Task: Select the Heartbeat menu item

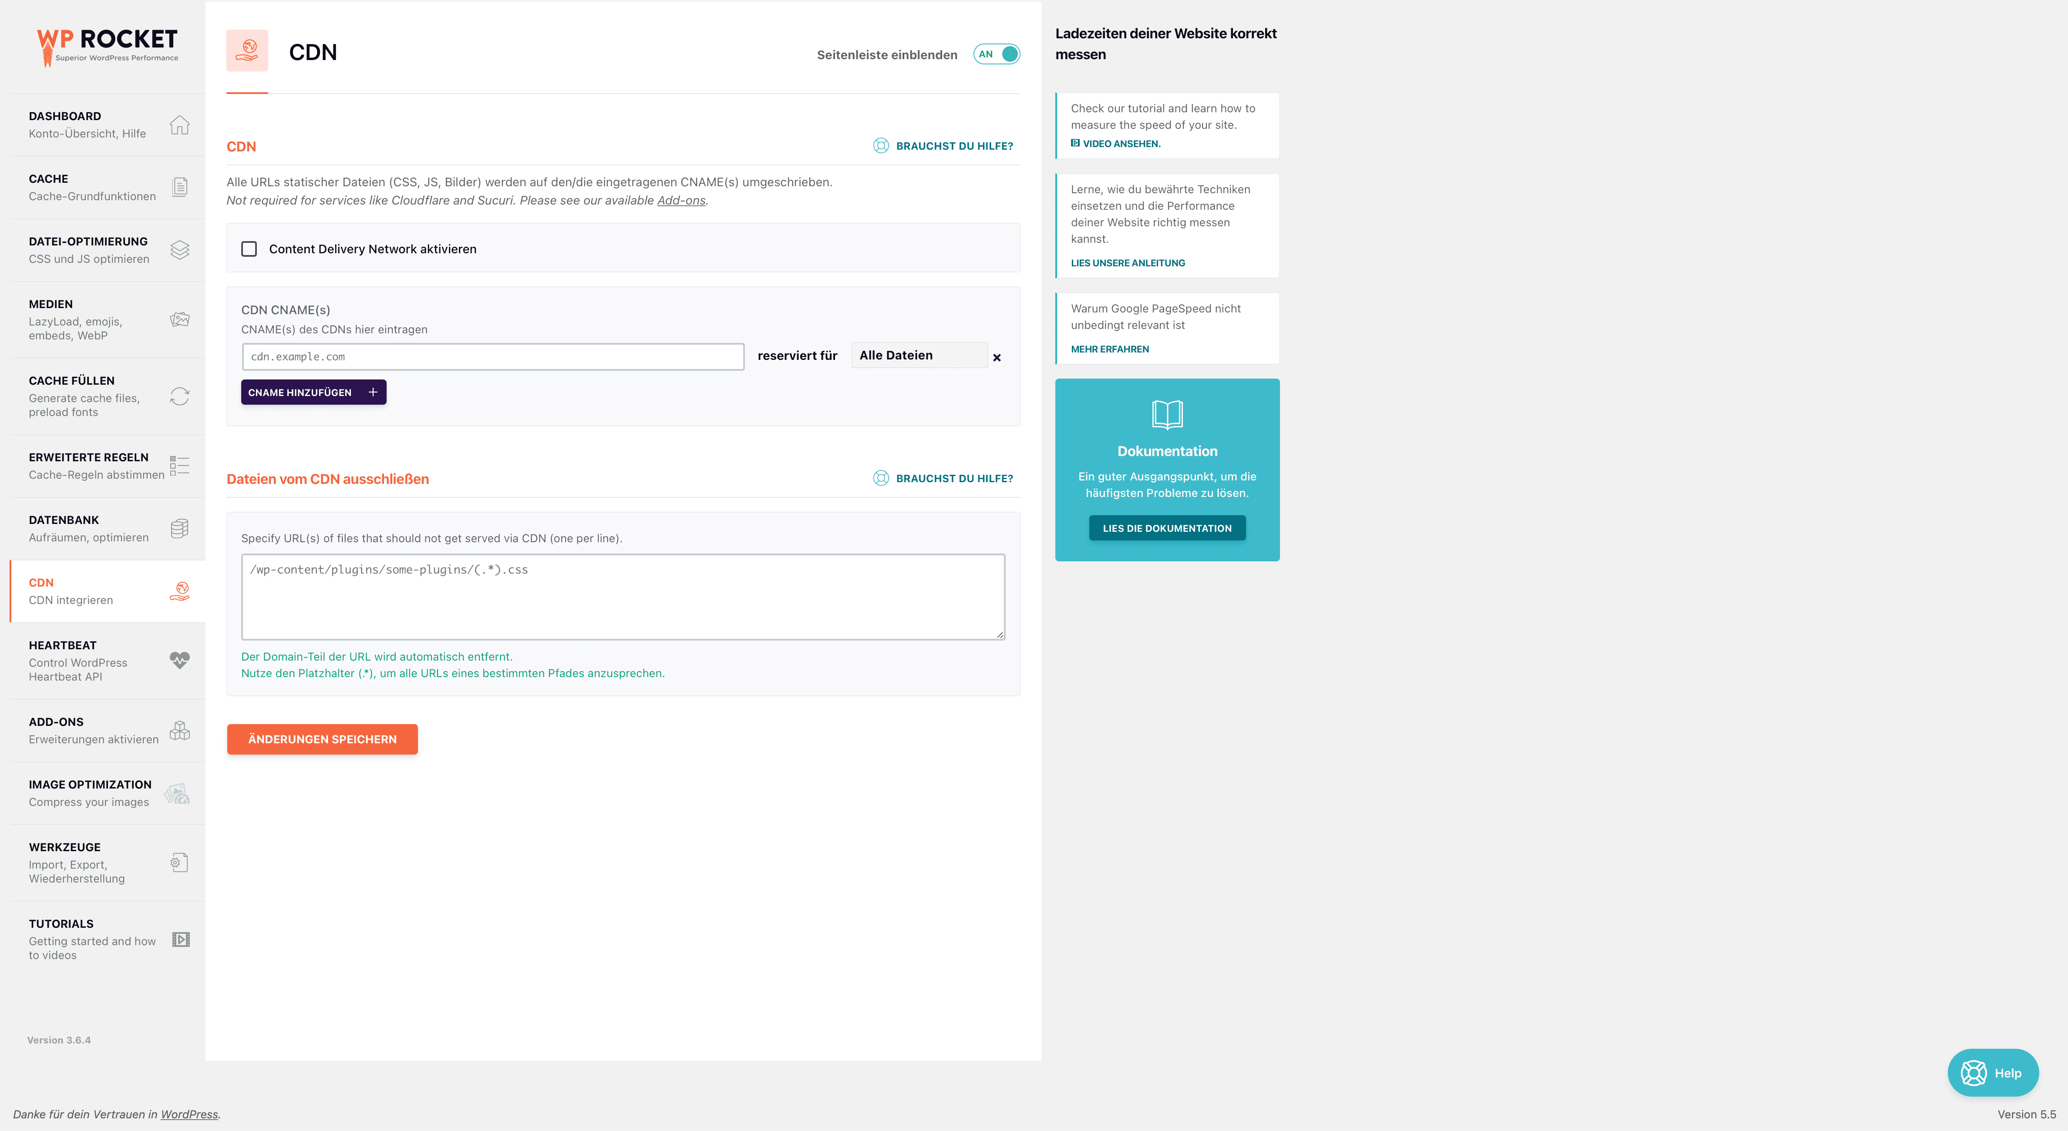Action: [108, 661]
